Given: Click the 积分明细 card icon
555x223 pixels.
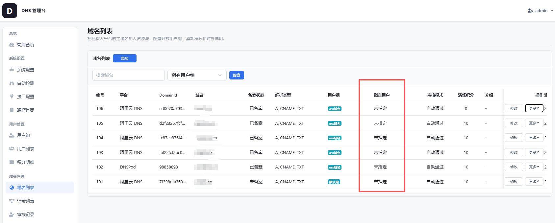Looking at the screenshot, I should pos(12,162).
